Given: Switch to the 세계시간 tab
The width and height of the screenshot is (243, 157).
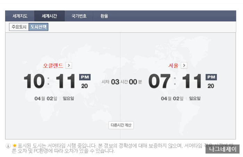Looking at the screenshot, I should pyautogui.click(x=49, y=16).
